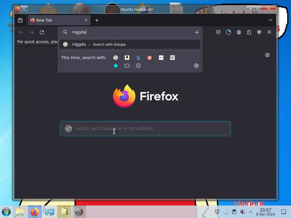This screenshot has width=291, height=218.
Task: Search this time with Wikipedia
Action: coord(172,58)
